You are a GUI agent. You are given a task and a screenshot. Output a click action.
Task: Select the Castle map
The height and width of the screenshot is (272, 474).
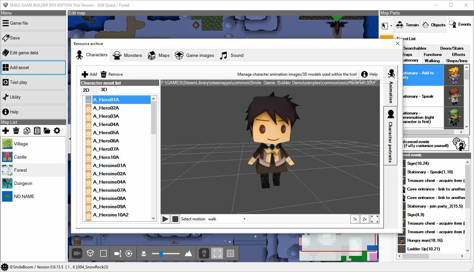33,157
